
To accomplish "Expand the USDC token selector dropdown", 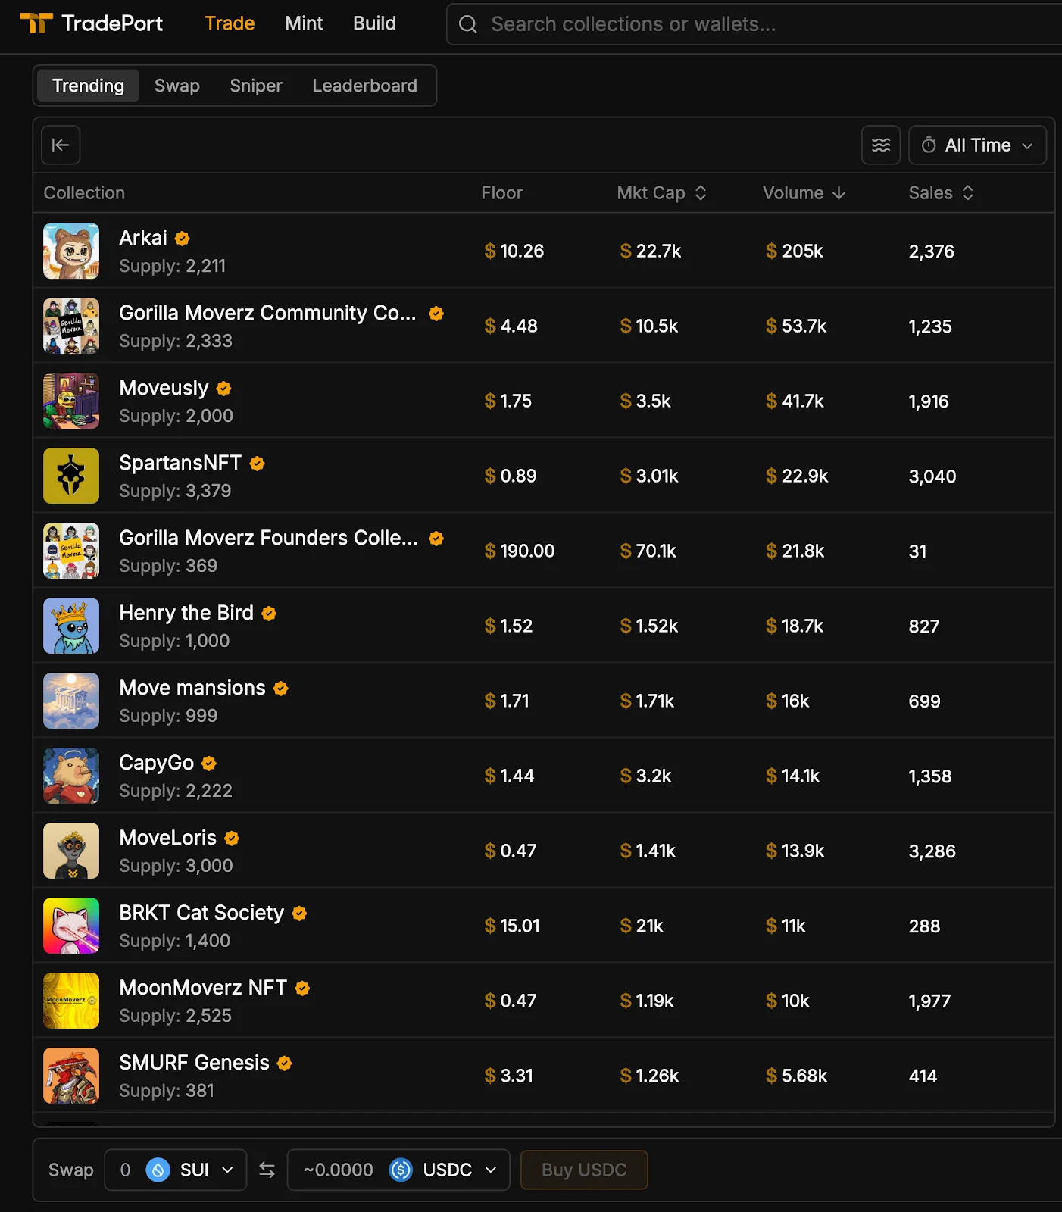I will [x=491, y=1170].
